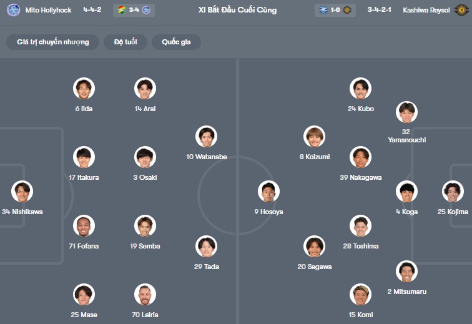Open goalkeeper Kojima's player avatar
Image resolution: width=472 pixels, height=324 pixels.
452,192
